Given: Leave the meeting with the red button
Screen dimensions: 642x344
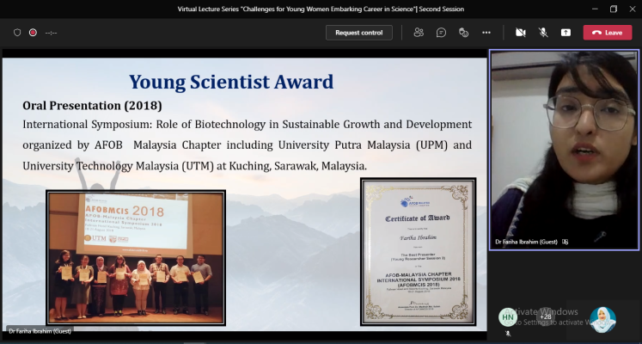Looking at the screenshot, I should 607,33.
